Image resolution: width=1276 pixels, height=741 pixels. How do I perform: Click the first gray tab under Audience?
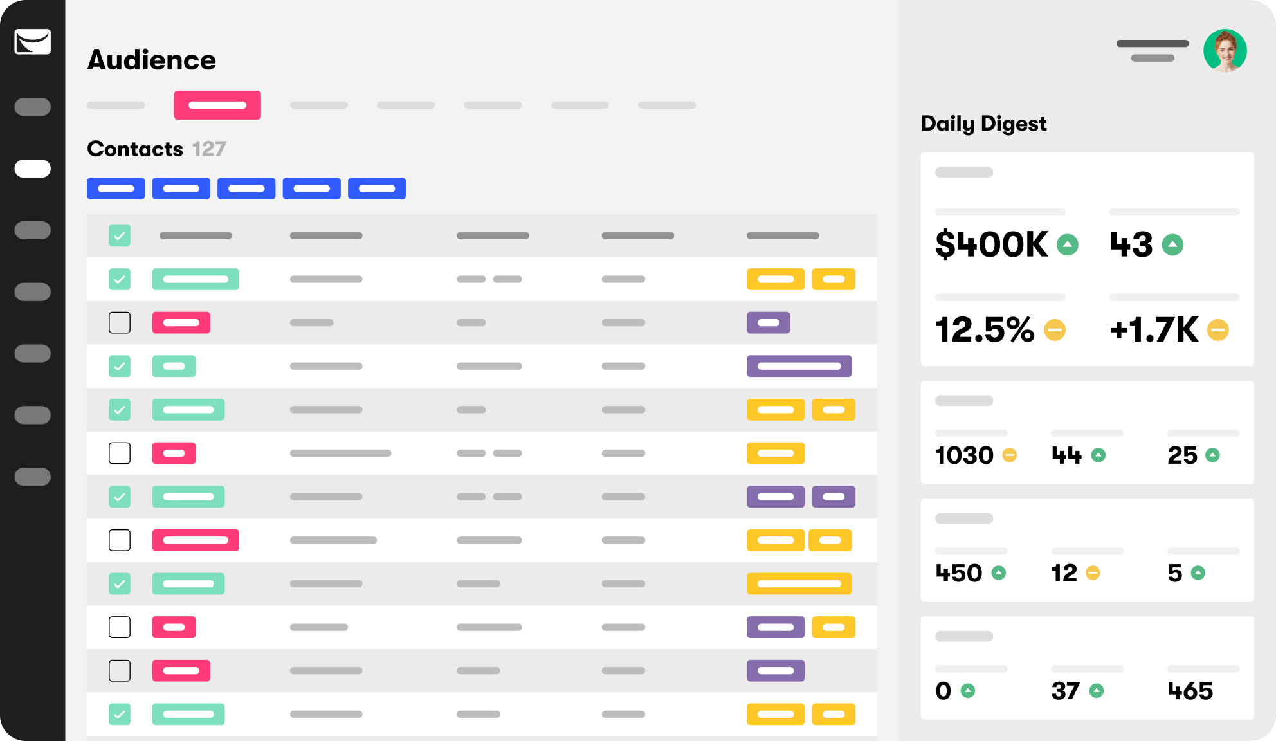[116, 105]
